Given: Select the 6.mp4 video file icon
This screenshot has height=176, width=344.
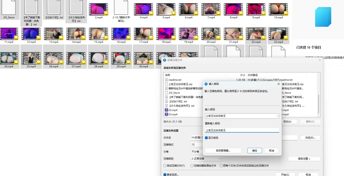Looking at the screenshot, I should [188, 9].
